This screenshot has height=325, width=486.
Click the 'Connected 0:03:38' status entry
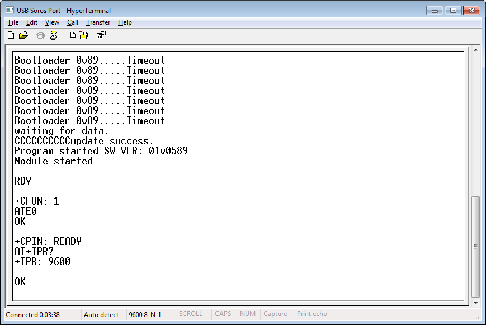[32, 315]
